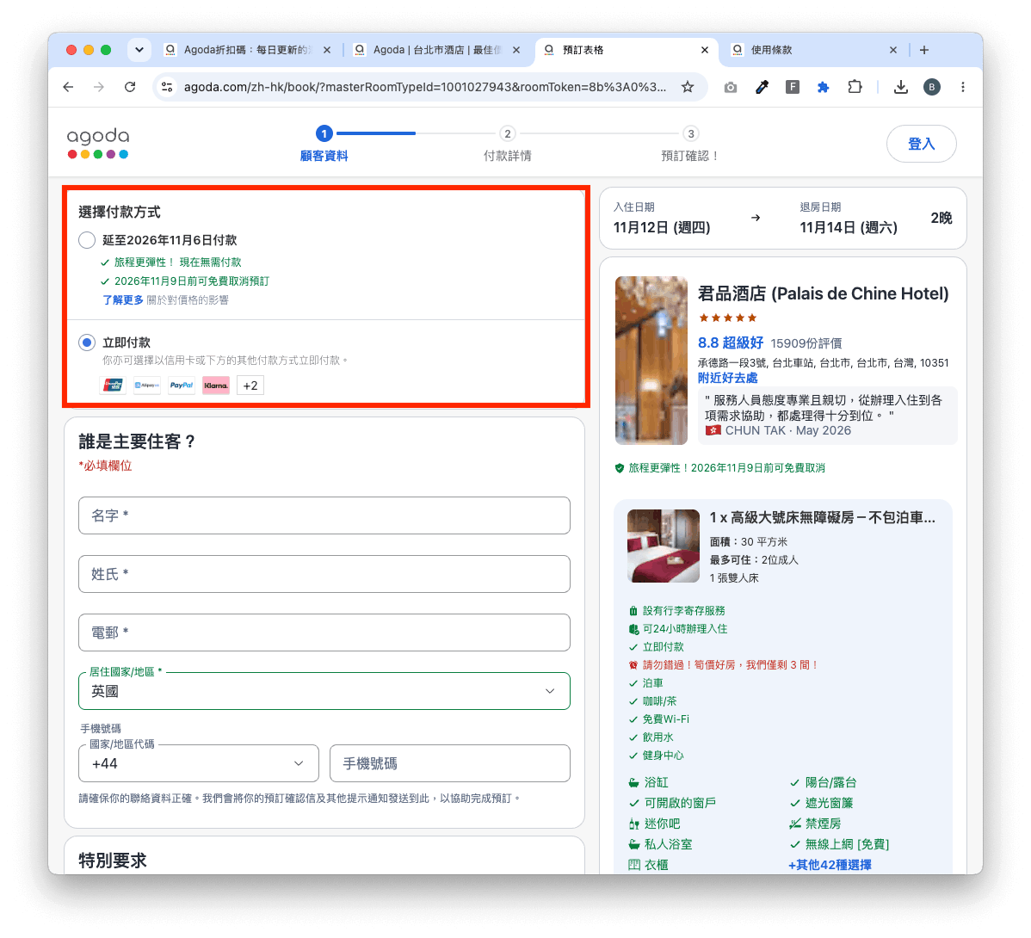The height and width of the screenshot is (938, 1031).
Task: Click the blue puzzle extension icon
Action: coord(823,87)
